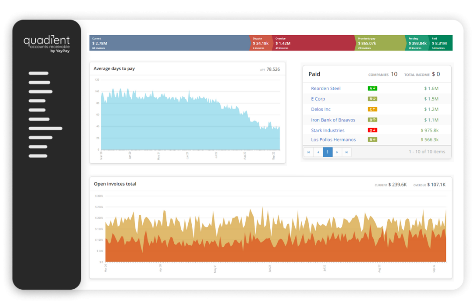The image size is (476, 307).
Task: Open the Rearden Steel company link
Action: point(326,88)
